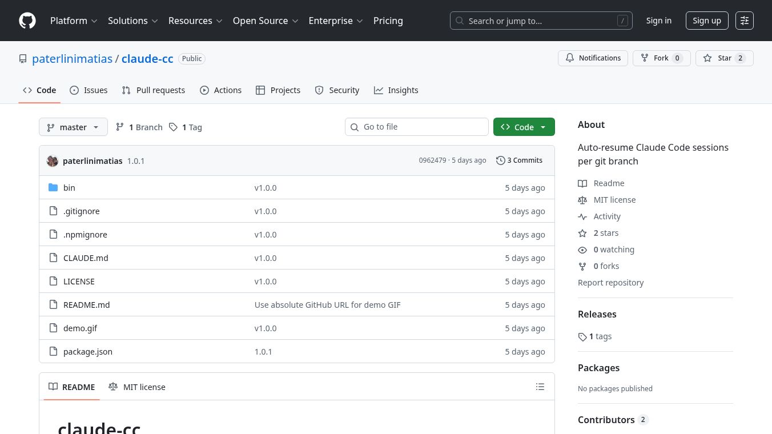This screenshot has height=434, width=772.
Task: Expand the Open Source menu
Action: coord(266,21)
